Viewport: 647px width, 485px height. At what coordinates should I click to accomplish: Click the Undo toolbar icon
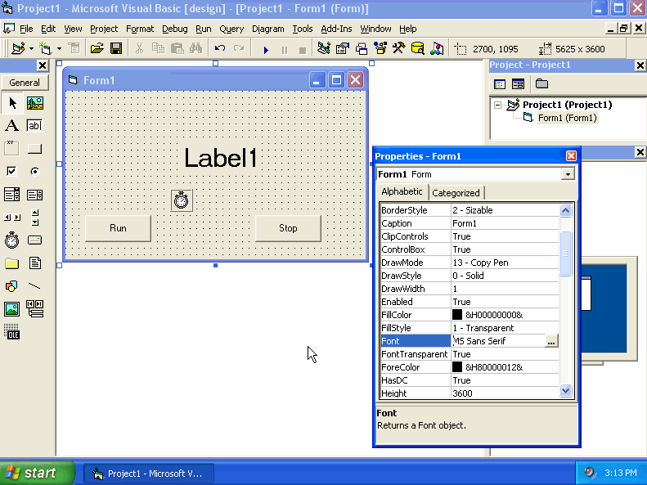(220, 49)
